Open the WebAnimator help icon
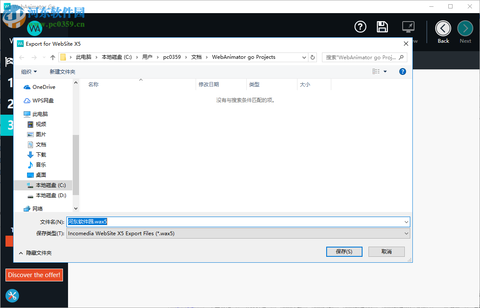The image size is (480, 308). coord(360,27)
